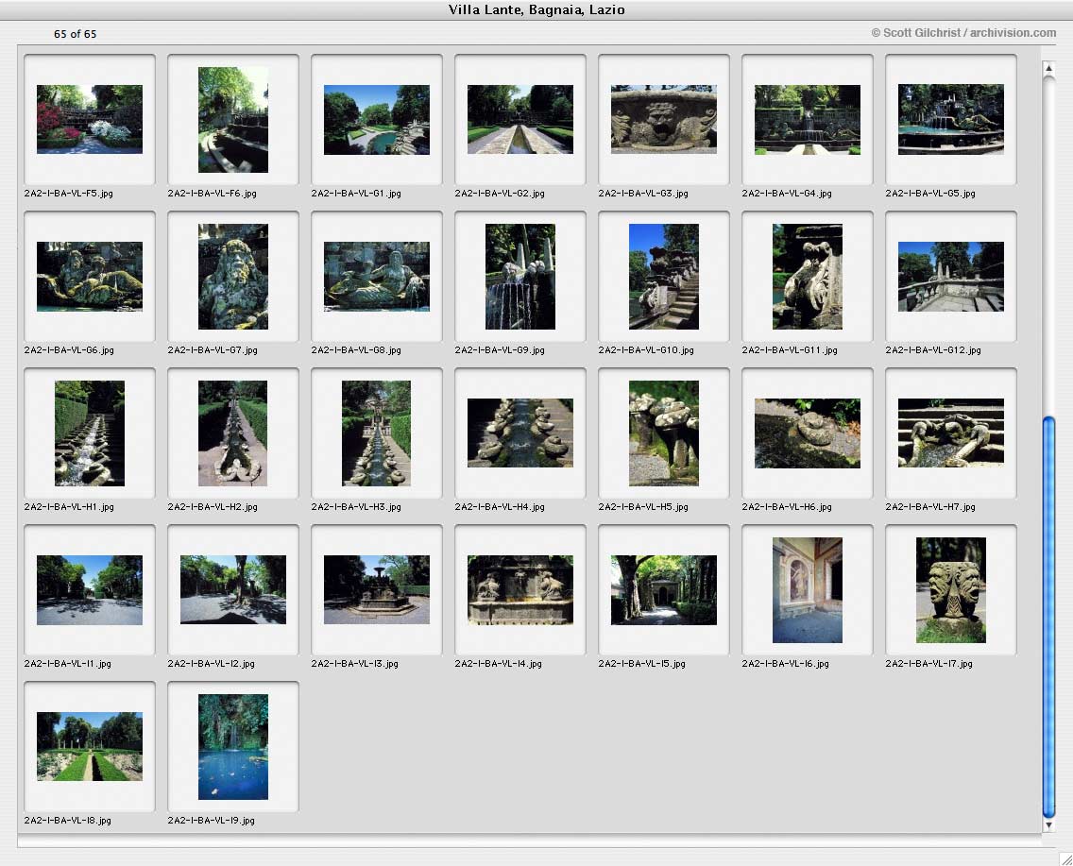Screen dimensions: 1073x866
Task: Select the 2A2-I-BA-VL-G1.jpg thumbnail
Action: click(377, 119)
